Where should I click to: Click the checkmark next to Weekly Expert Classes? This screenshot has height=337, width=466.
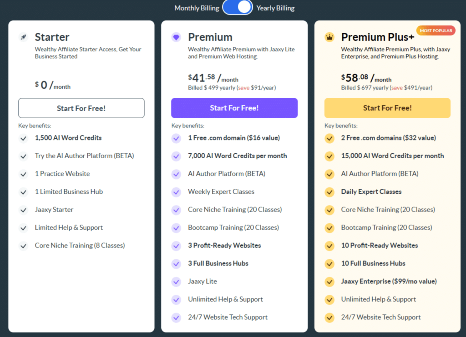[176, 192]
